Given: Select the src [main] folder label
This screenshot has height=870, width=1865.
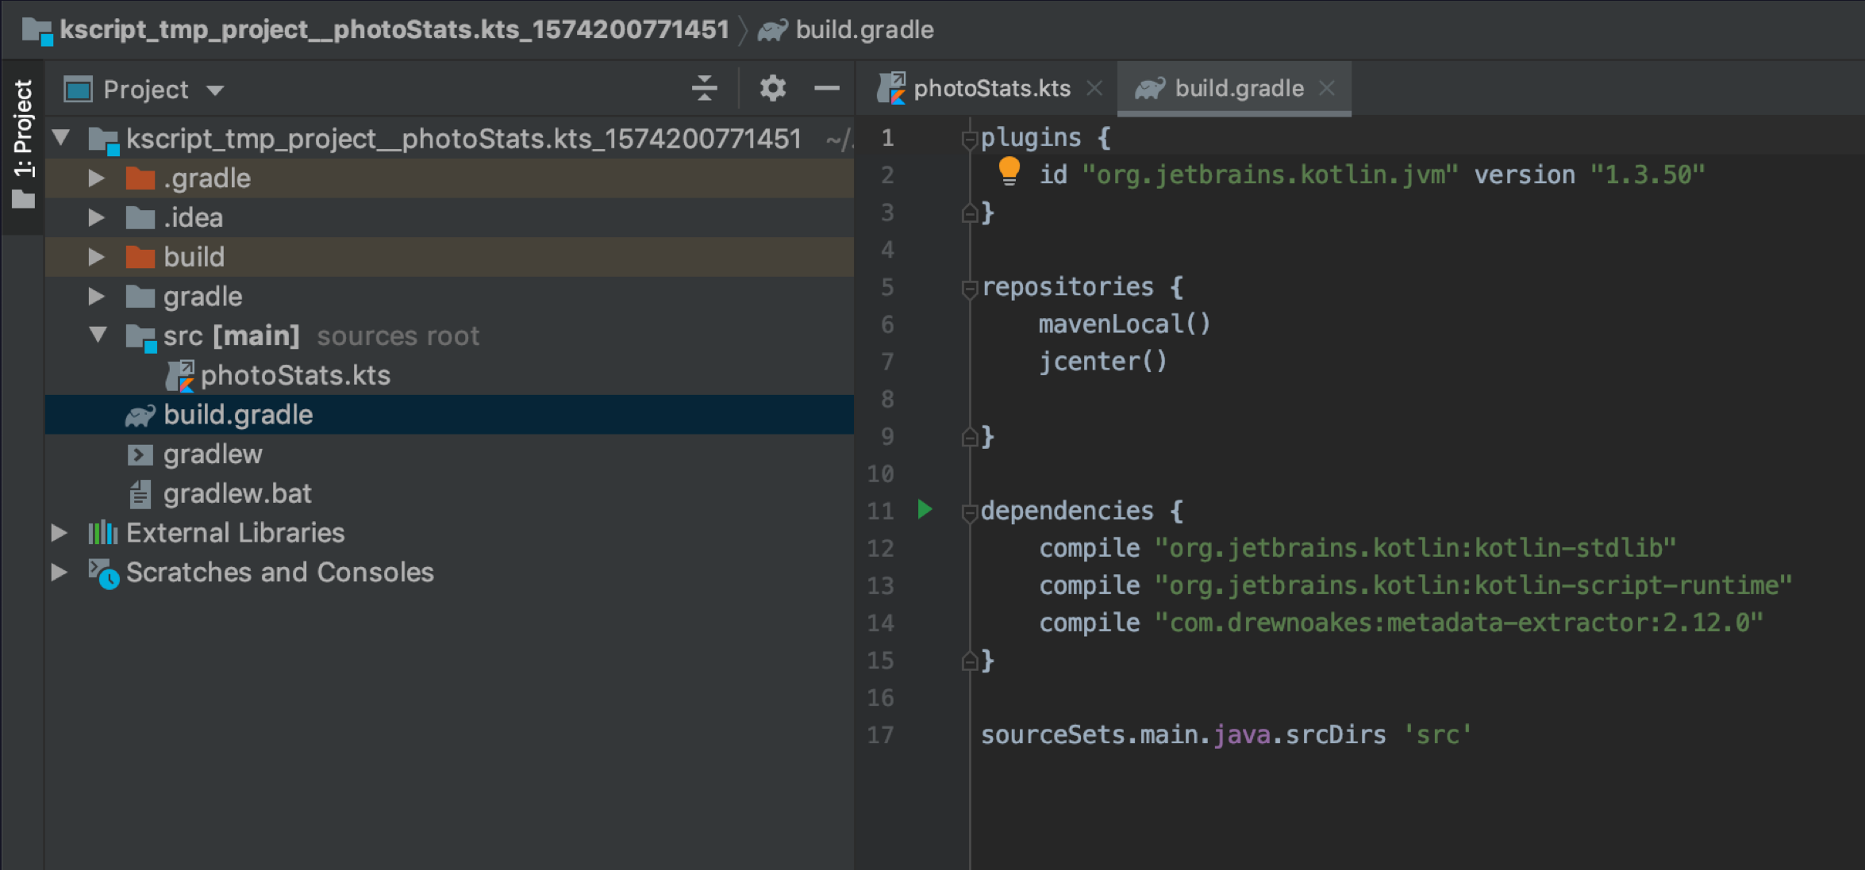Looking at the screenshot, I should 232,335.
